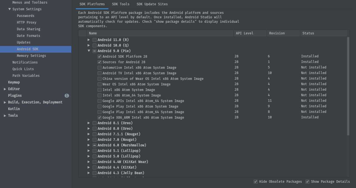Viewport: 356px width, 188px height.
Task: Expand the Android 8.1 (Oreo) group
Action: pyautogui.click(x=89, y=123)
